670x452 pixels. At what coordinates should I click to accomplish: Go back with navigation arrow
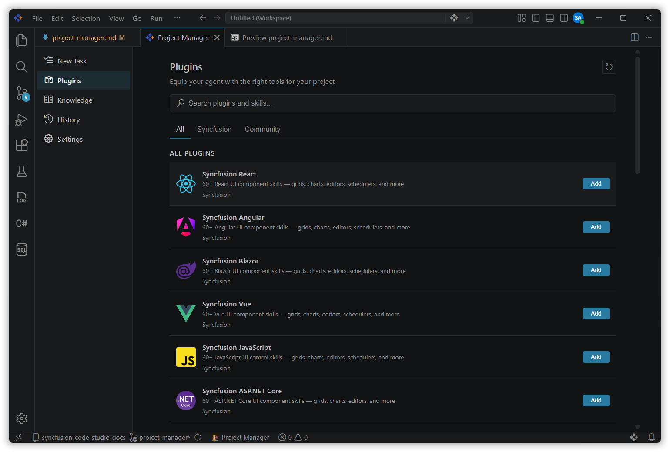pyautogui.click(x=203, y=18)
